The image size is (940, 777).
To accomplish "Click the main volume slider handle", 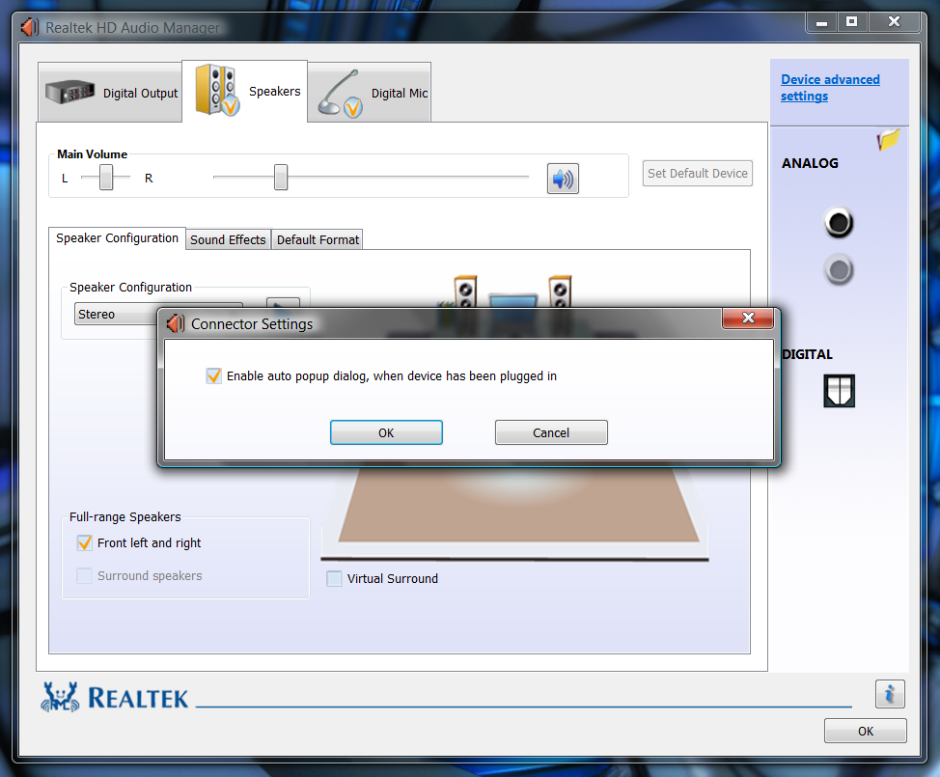I will pos(281,178).
